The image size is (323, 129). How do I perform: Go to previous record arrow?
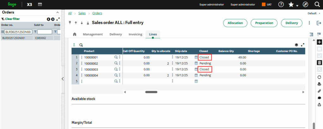pyautogui.click(x=76, y=23)
